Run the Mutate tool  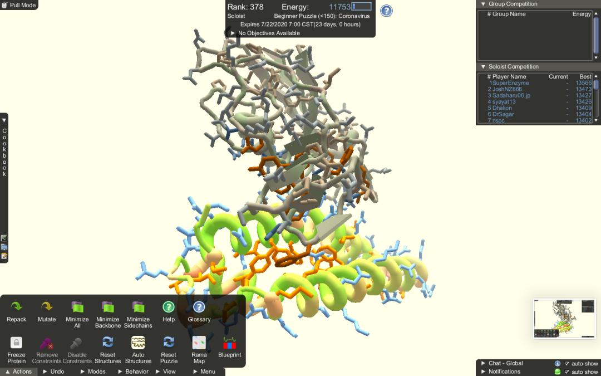47,307
